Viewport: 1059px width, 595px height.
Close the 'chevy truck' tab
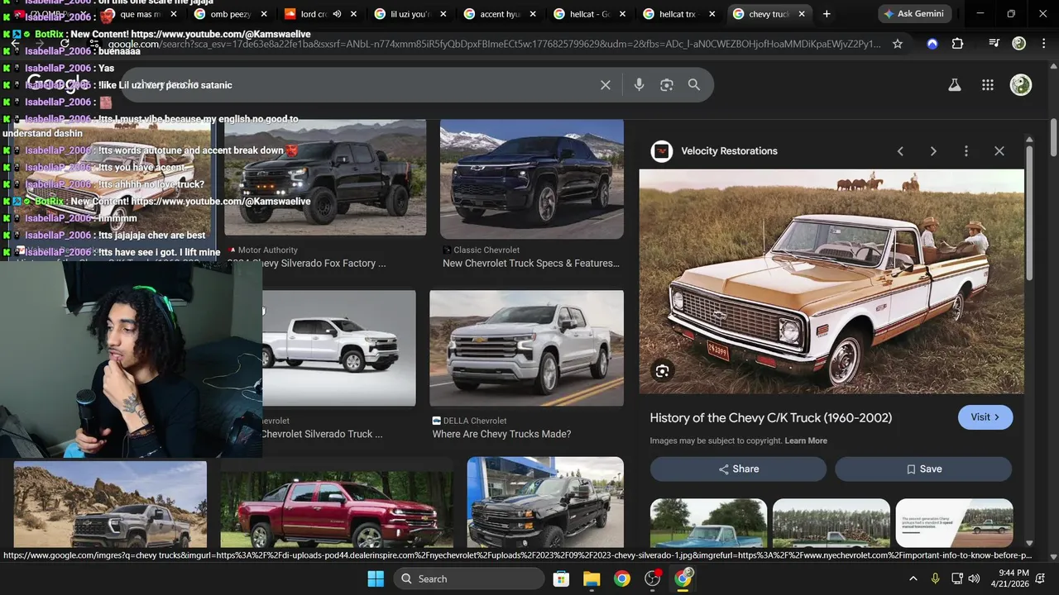pos(802,14)
